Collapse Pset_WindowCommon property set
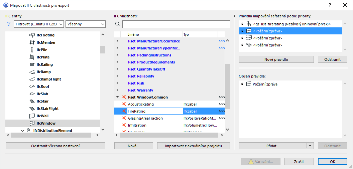Image resolution: width=353 pixels, height=169 pixels. point(117,97)
